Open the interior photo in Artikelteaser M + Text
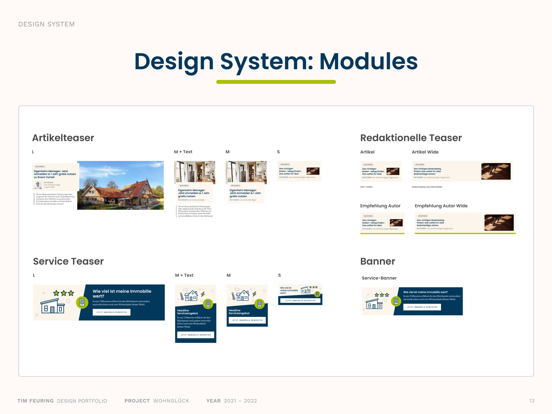Viewport: 552px width, 414px height. point(195,172)
